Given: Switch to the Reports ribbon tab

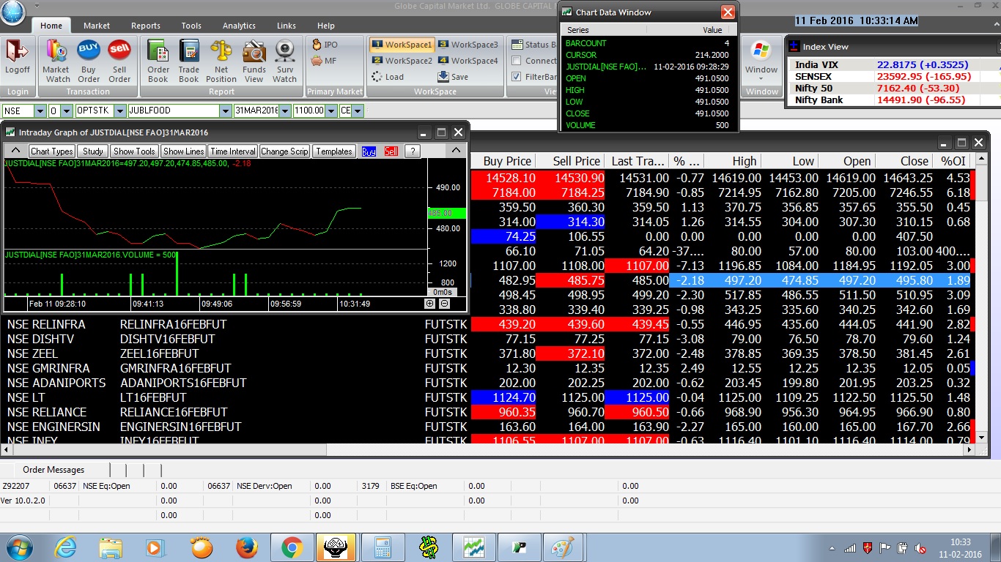Looking at the screenshot, I should tap(145, 26).
